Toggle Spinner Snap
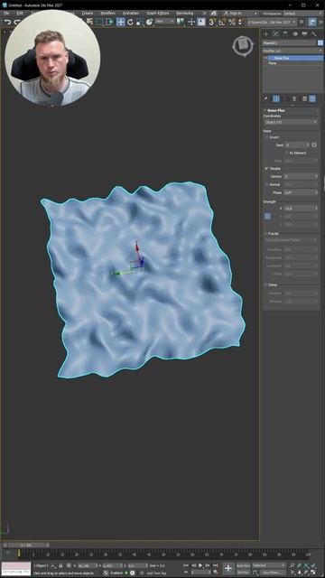325x578 pixels. tap(241, 22)
